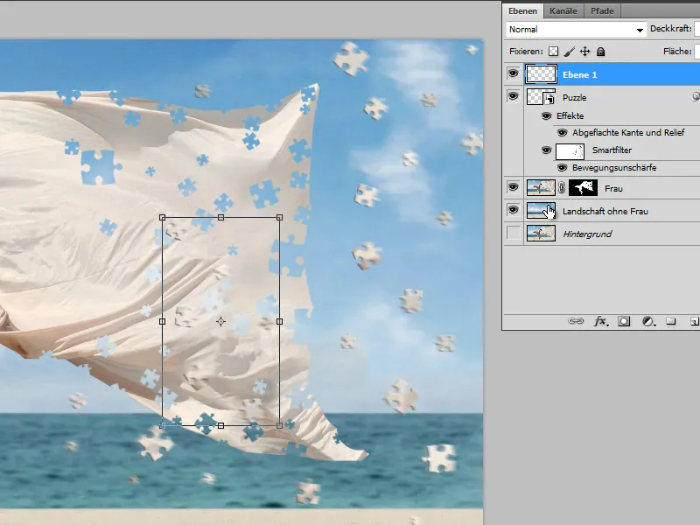The height and width of the screenshot is (525, 700).
Task: Lock all with the padlock icon
Action: (601, 52)
